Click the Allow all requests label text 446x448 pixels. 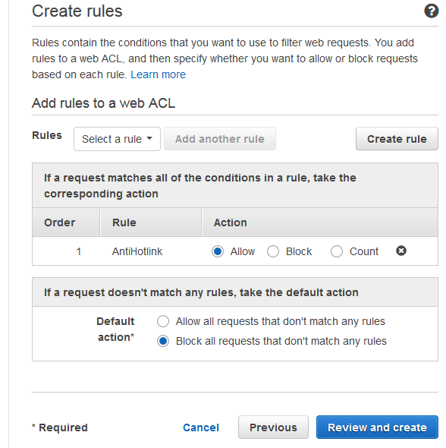point(280,321)
